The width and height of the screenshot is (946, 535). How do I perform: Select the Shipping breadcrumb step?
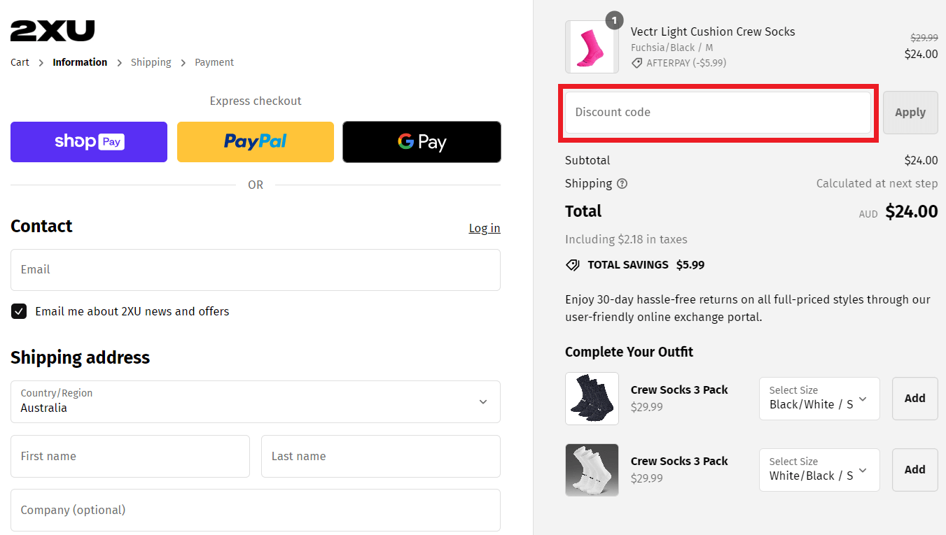[x=151, y=62]
